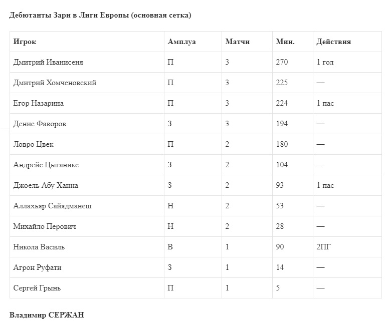
Task: Click the 'Игрок' column header
Action: (x=25, y=42)
